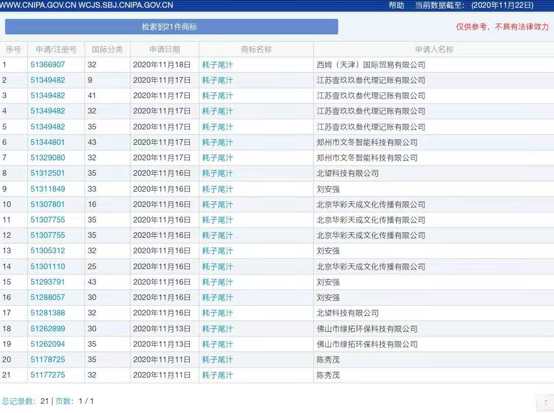Open registration number 51288057
The height and width of the screenshot is (413, 554).
tap(48, 297)
